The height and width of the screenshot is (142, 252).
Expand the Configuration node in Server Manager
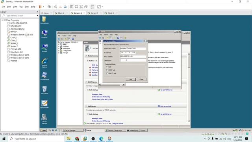[59, 50]
